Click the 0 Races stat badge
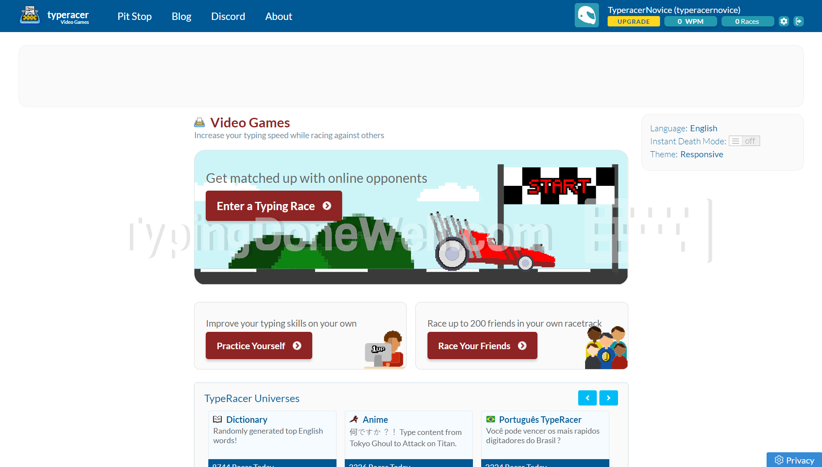Image resolution: width=822 pixels, height=467 pixels. point(748,21)
